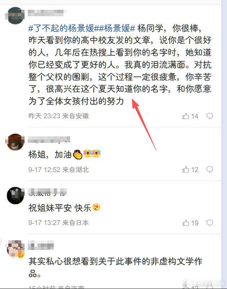The image size is (227, 289).
Task: Click the 9-17 12:52 来自湖北 timestamp
Action: [x=58, y=170]
